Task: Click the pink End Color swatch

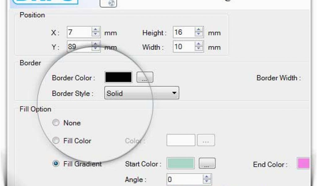Action: pos(303,163)
